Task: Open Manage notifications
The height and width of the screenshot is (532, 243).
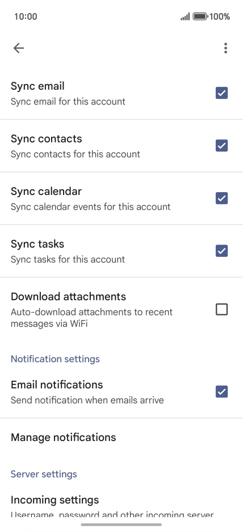Action: (x=122, y=437)
